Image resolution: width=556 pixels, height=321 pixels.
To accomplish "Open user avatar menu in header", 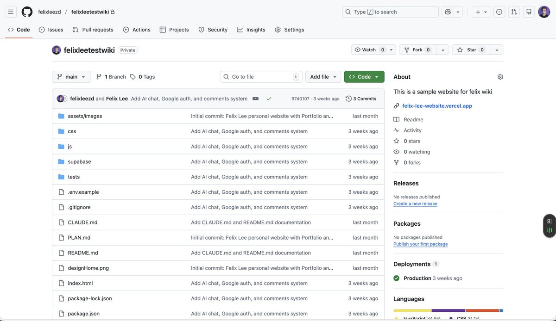I will [544, 12].
